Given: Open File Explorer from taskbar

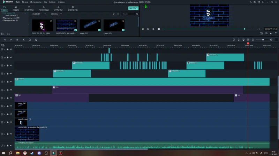Looking at the screenshot, I should coord(18,153).
